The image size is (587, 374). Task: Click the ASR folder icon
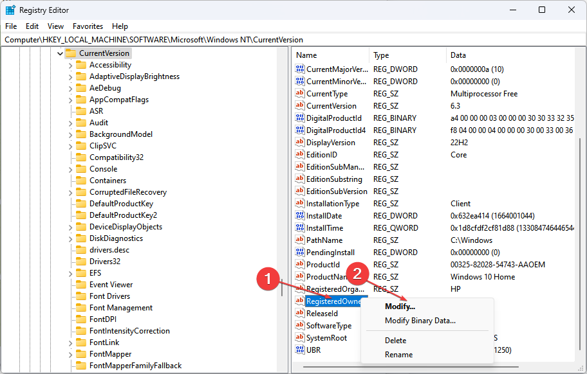point(81,111)
